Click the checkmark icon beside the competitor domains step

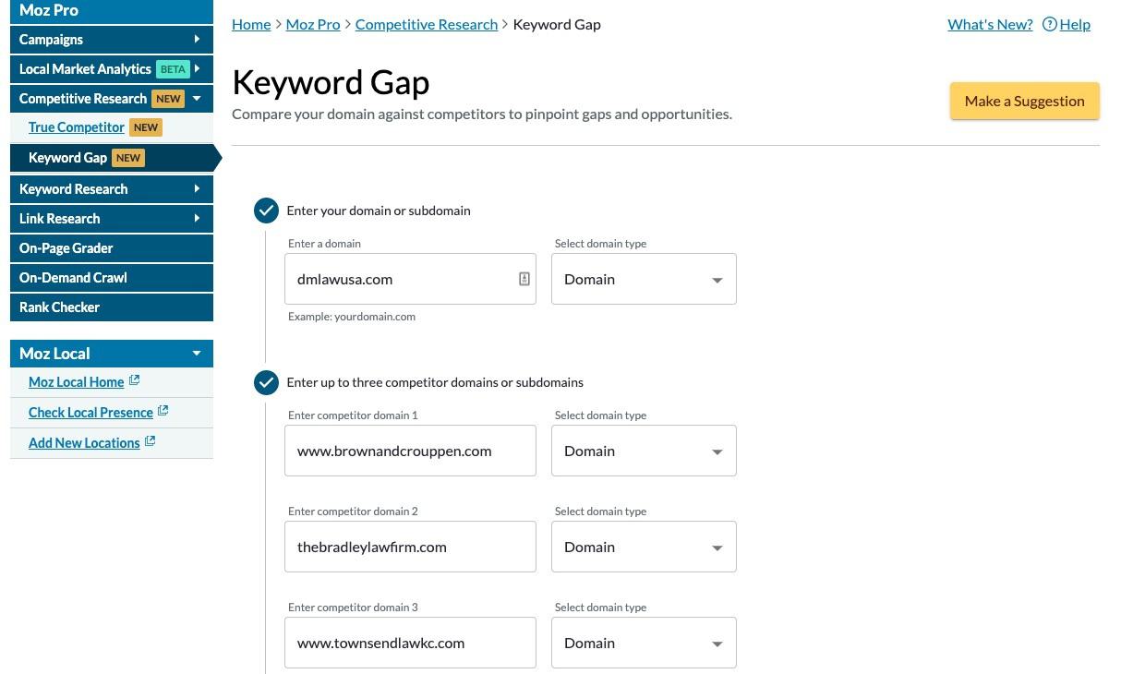point(266,381)
